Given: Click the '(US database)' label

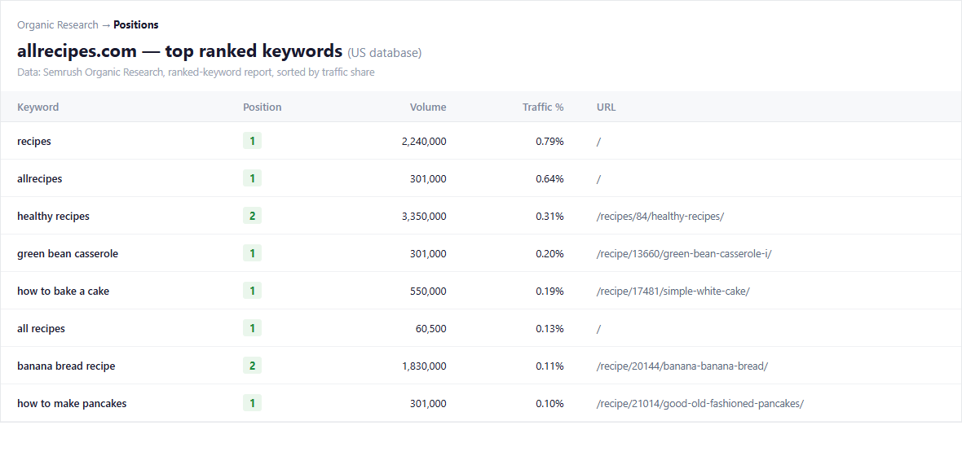Looking at the screenshot, I should coord(385,53).
